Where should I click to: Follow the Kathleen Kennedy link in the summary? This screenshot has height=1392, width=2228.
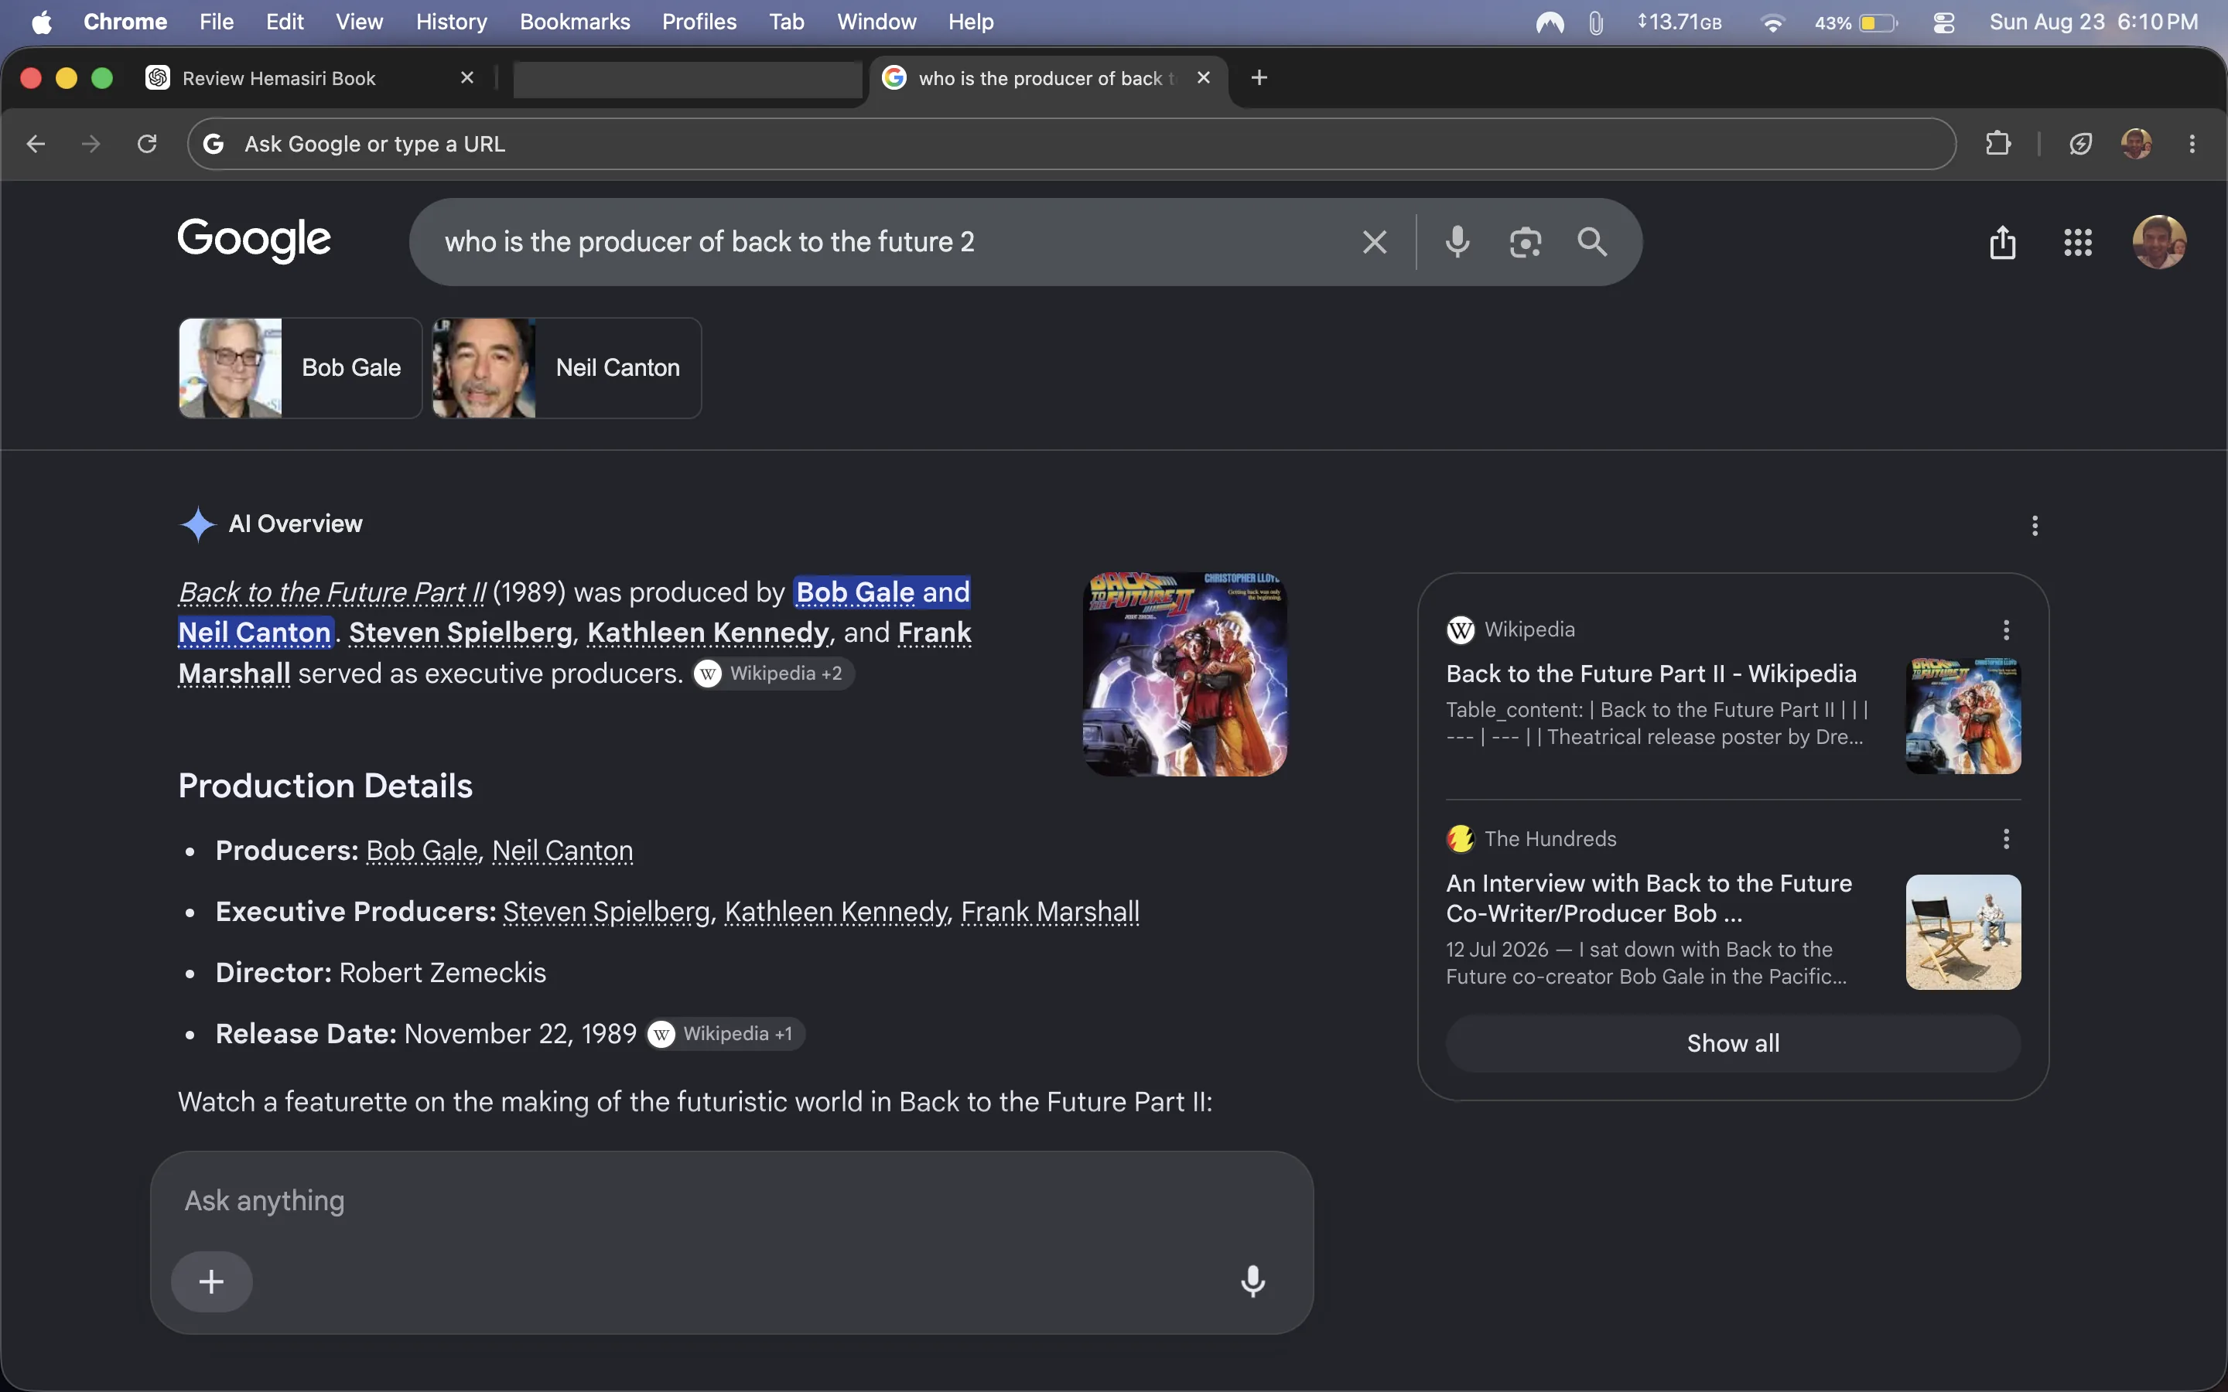(x=708, y=633)
